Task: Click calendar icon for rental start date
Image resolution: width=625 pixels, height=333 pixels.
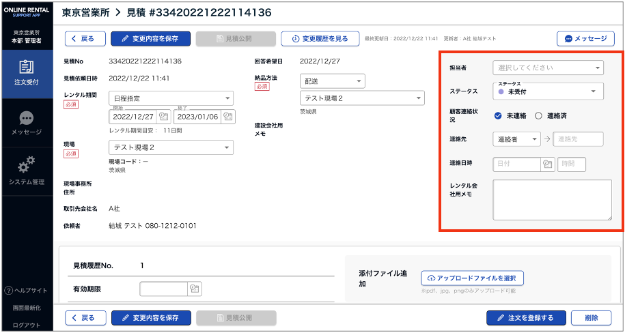Action: pos(163,117)
